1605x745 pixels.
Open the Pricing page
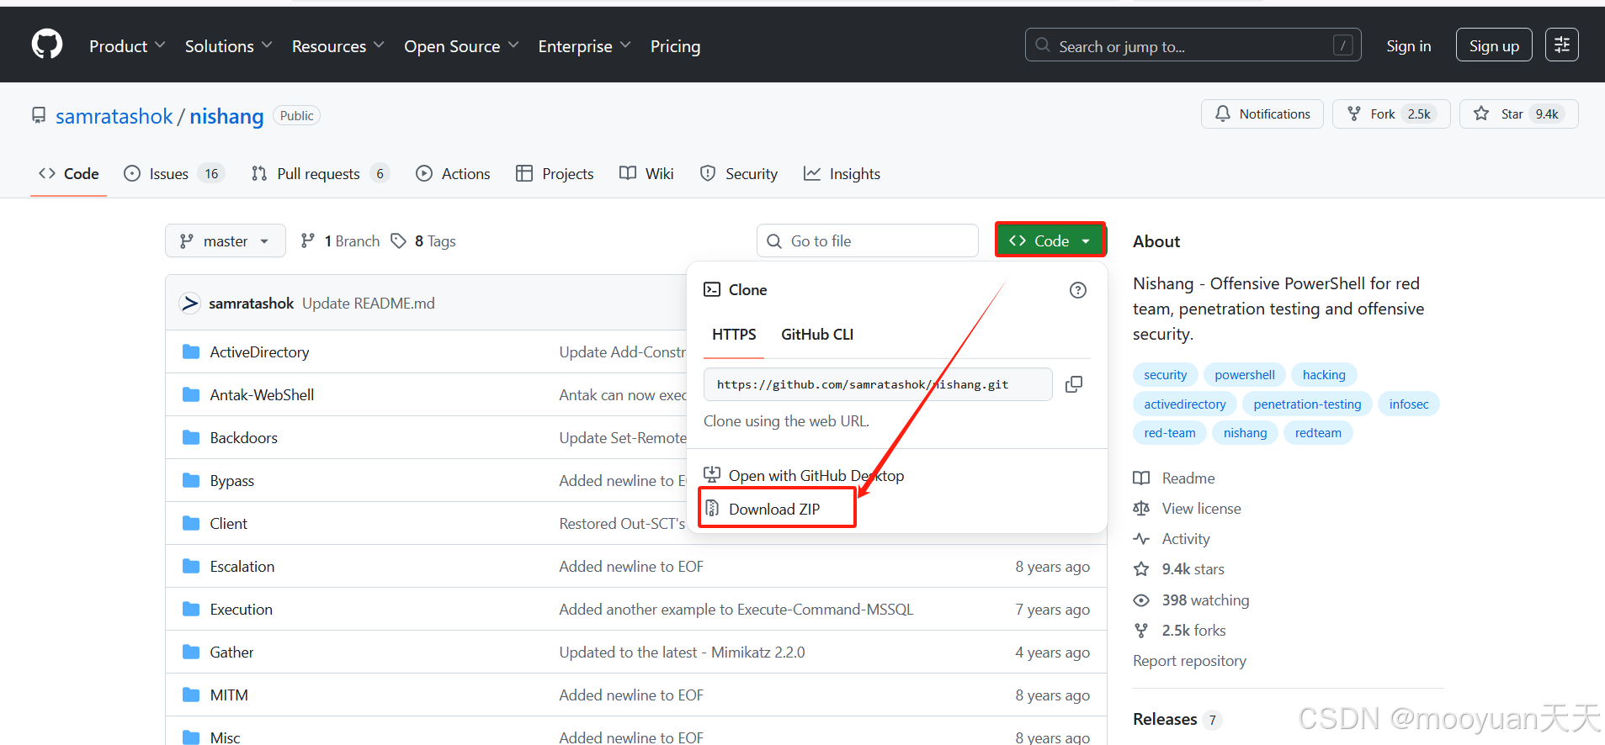click(x=675, y=46)
